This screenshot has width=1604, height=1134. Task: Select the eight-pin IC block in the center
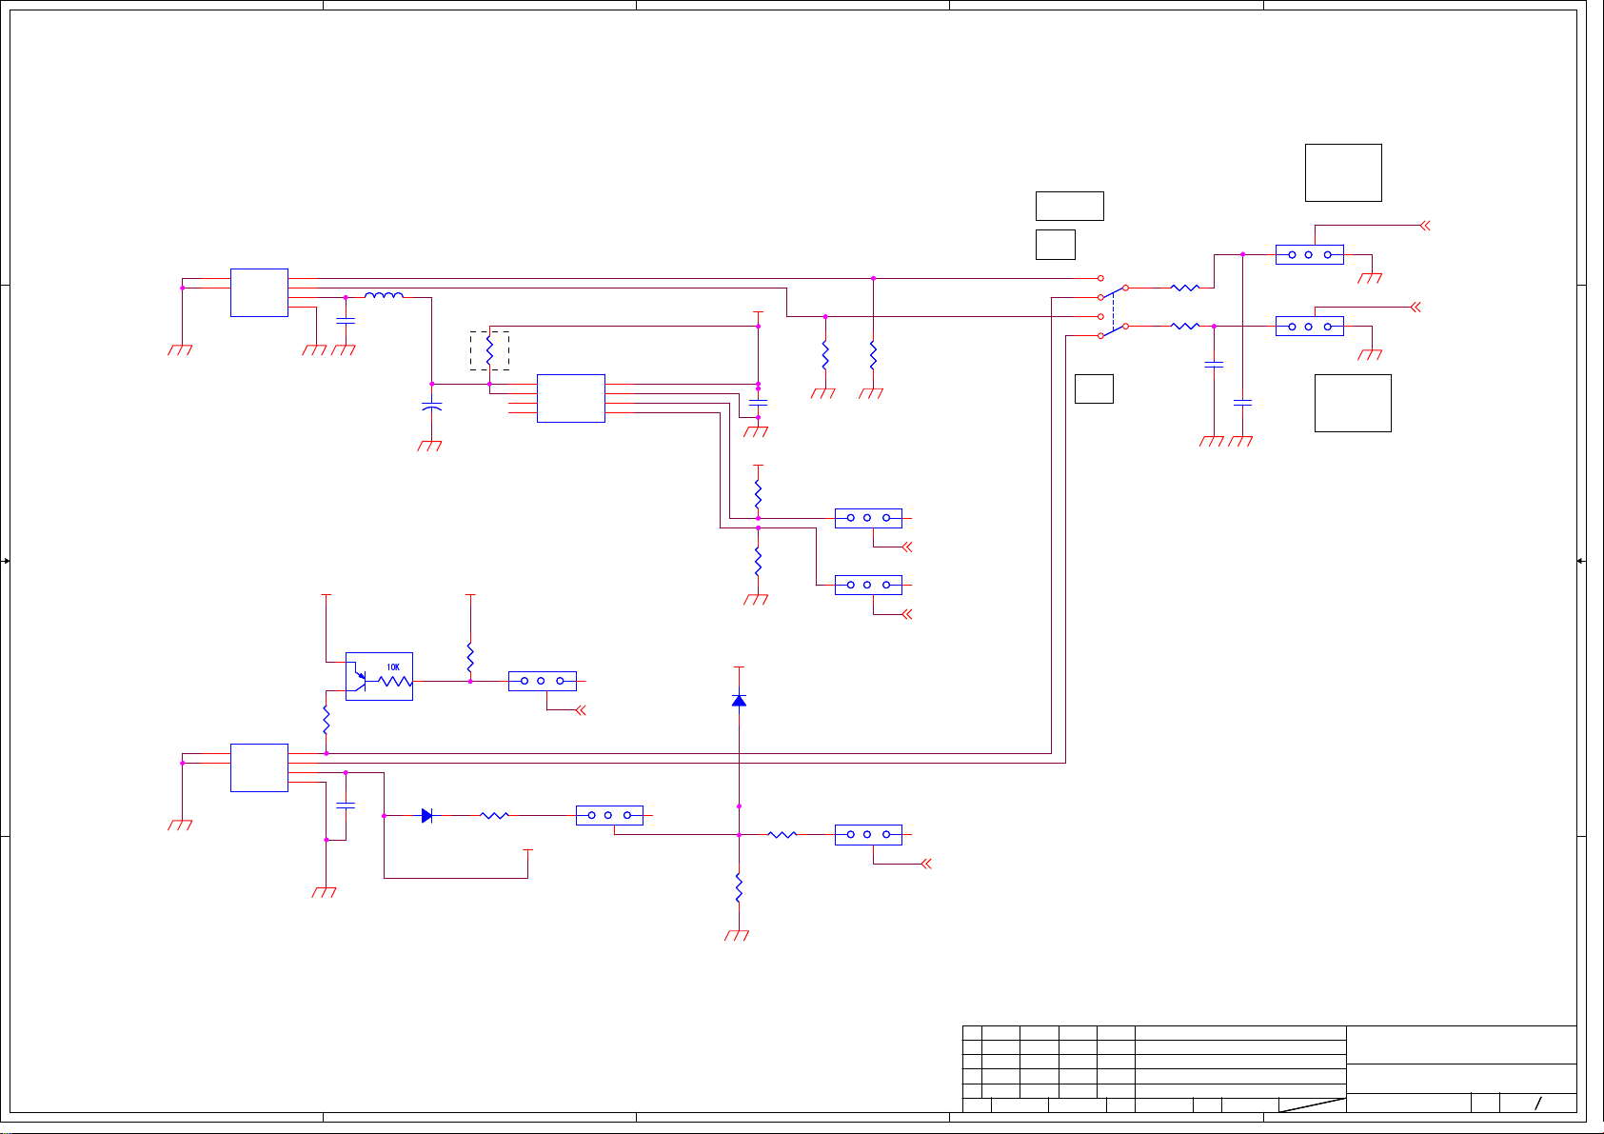tap(571, 398)
